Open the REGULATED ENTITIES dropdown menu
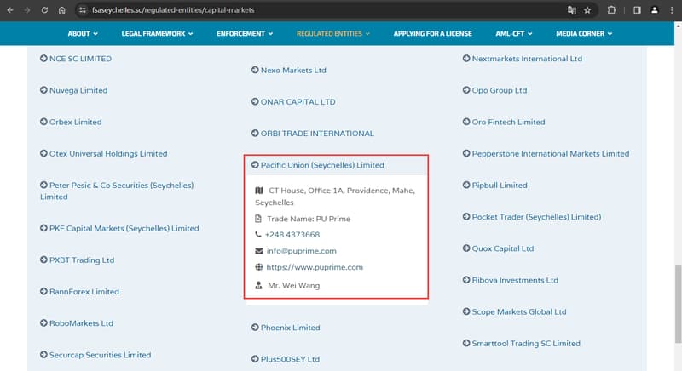Viewport: 682px width, 371px height. [333, 33]
